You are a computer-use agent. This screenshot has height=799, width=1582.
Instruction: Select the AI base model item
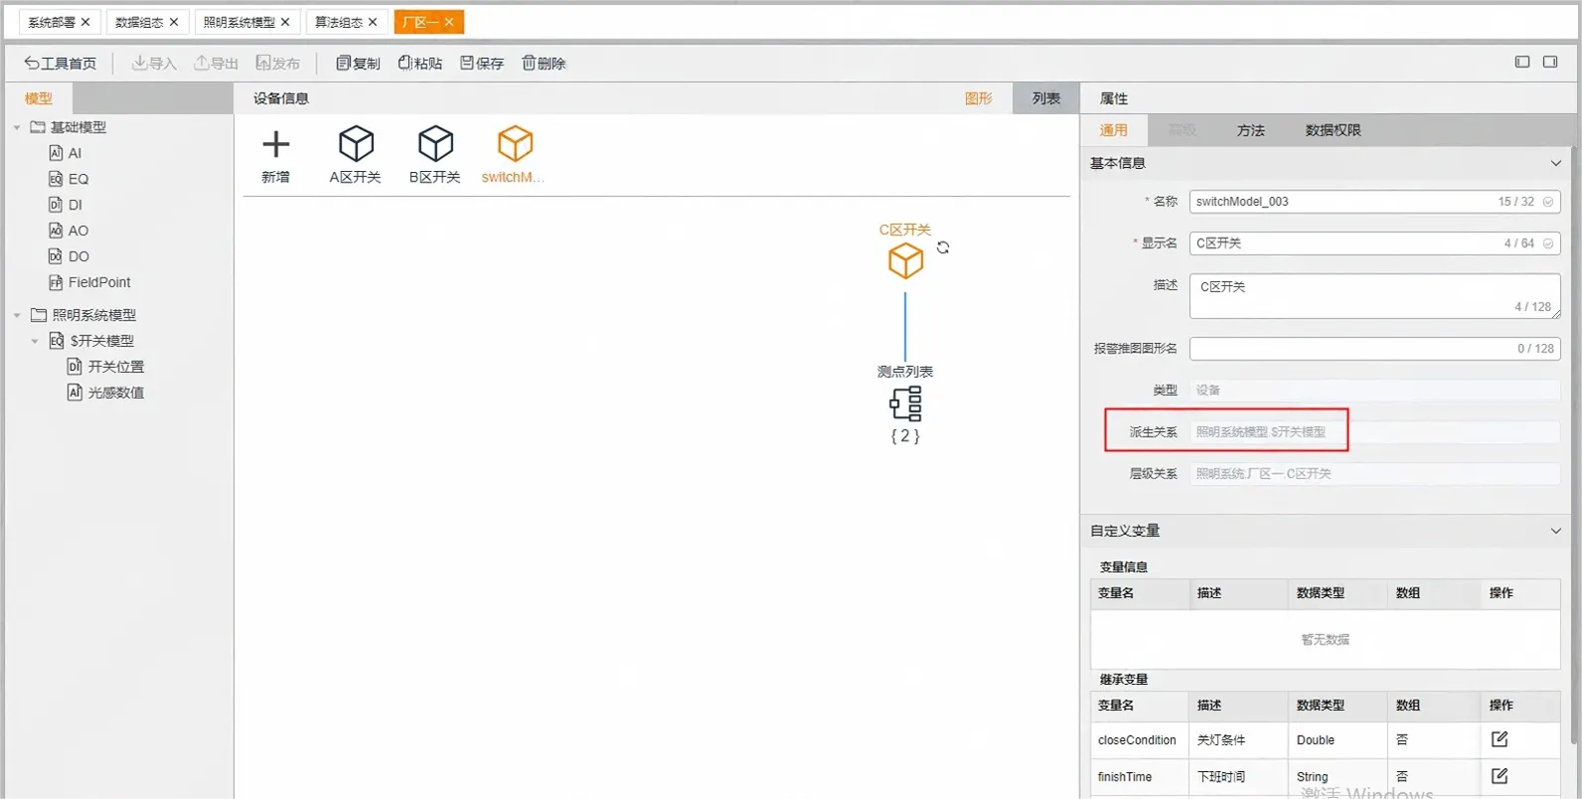66,153
